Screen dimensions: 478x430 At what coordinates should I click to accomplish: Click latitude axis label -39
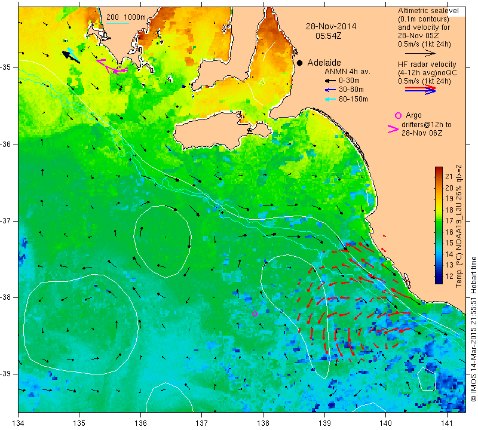(x=6, y=374)
